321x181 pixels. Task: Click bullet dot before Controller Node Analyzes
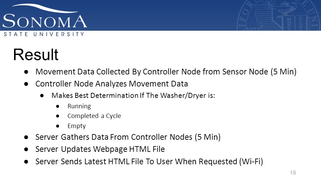pos(26,84)
